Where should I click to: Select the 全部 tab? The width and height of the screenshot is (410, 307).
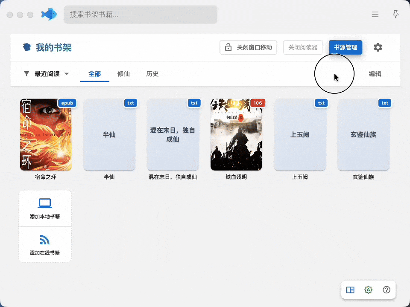pyautogui.click(x=95, y=74)
